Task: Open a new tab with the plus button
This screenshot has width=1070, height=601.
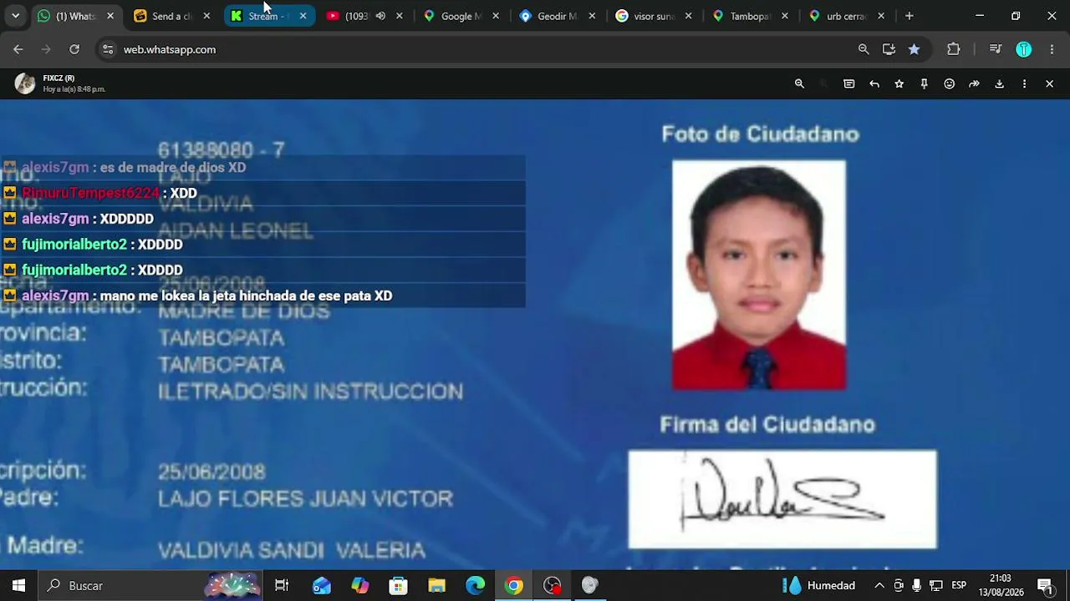Action: (909, 16)
